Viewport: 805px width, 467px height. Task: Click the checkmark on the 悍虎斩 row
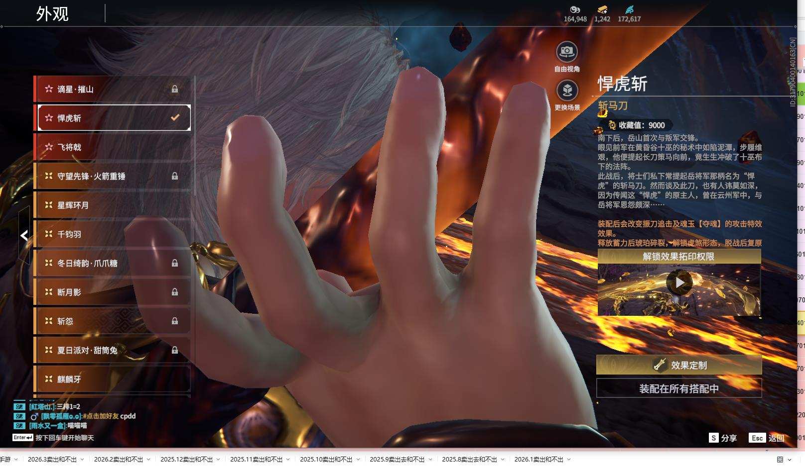(x=175, y=118)
